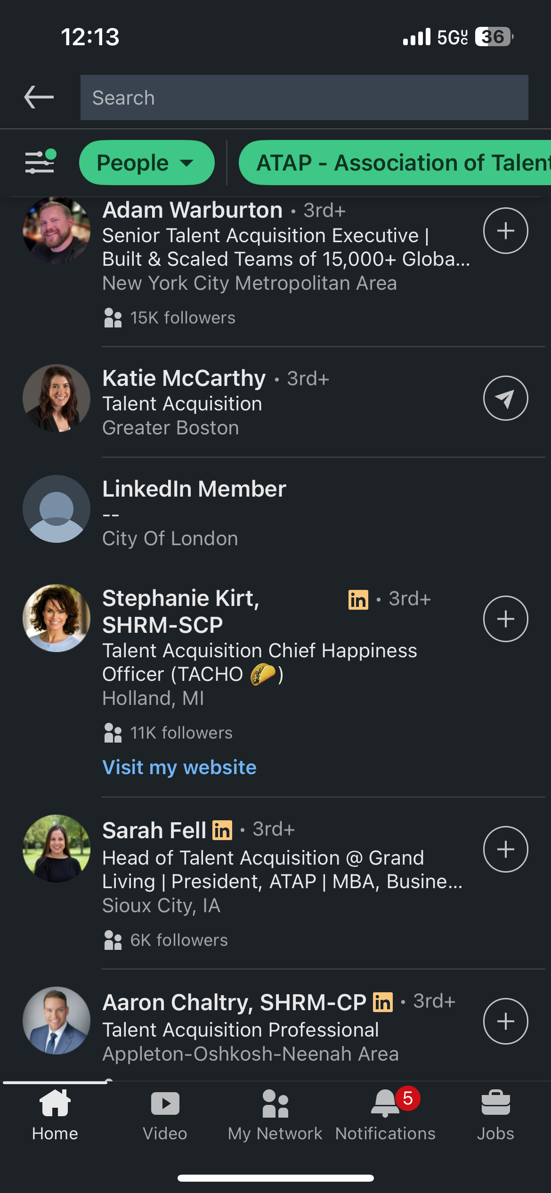551x1193 pixels.
Task: Tap connect icon for Aaron Chaltry
Action: (505, 1021)
